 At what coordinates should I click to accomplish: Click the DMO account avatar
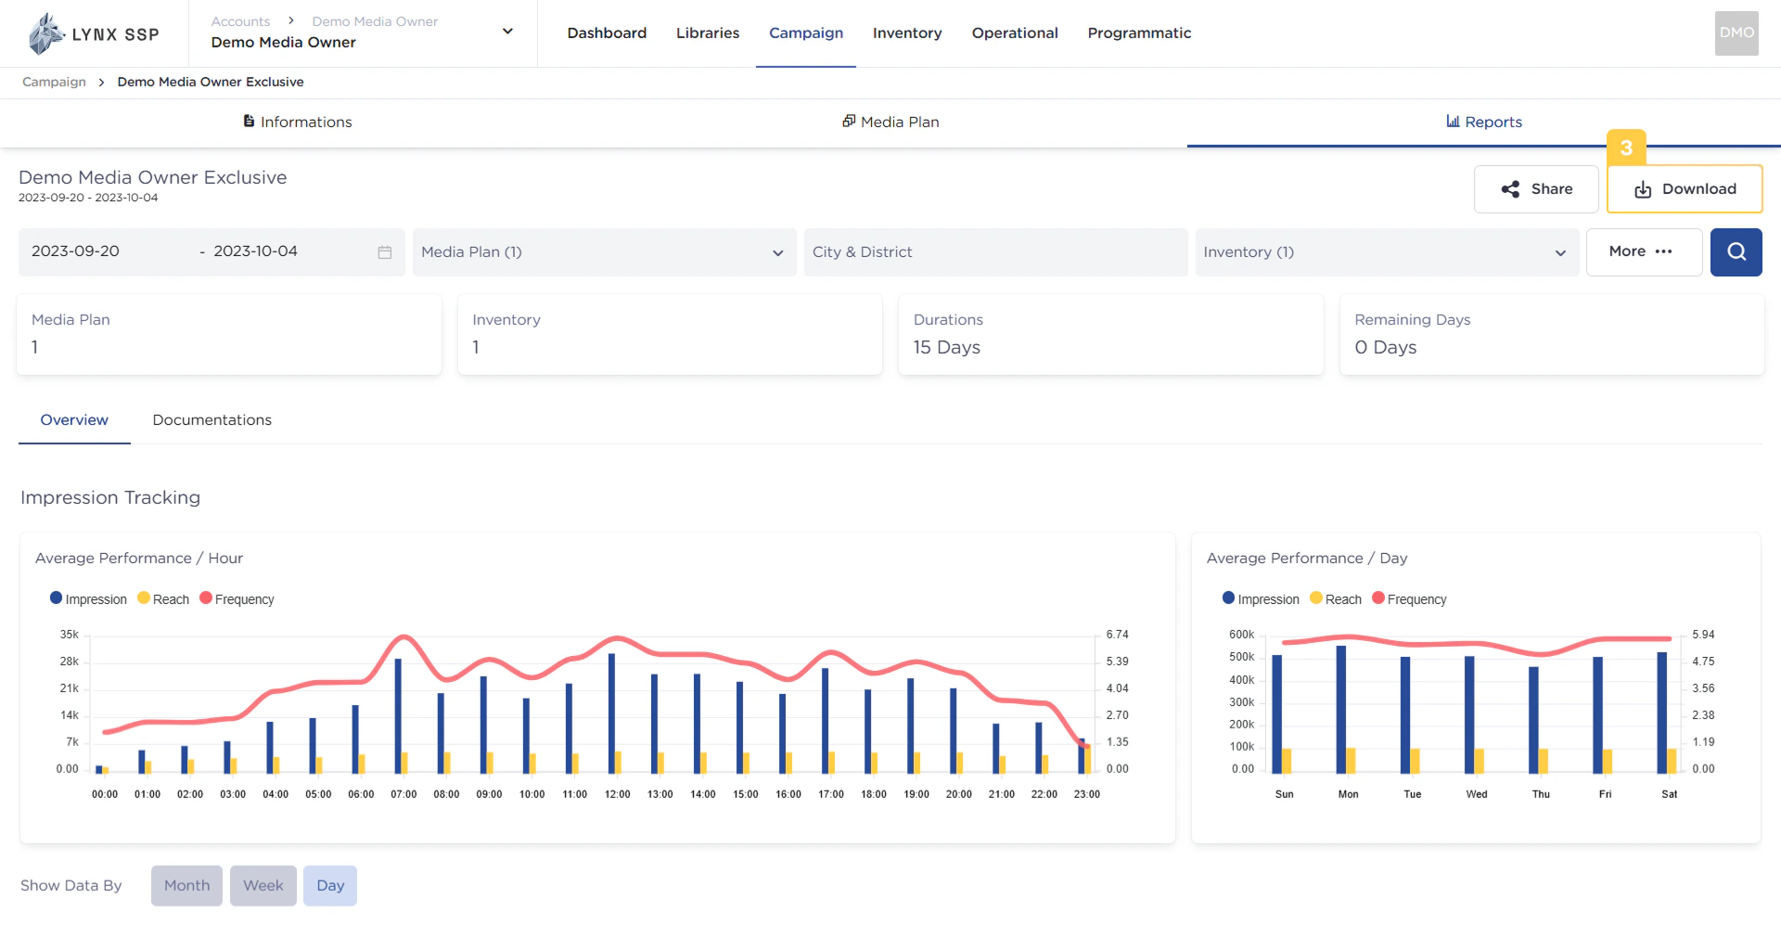pyautogui.click(x=1736, y=32)
